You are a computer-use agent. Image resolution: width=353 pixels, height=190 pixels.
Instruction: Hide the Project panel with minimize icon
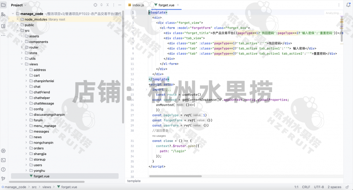pos(120,5)
